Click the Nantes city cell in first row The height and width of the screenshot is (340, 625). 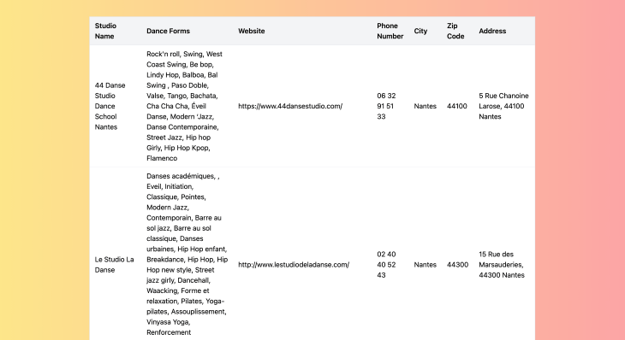pos(425,106)
